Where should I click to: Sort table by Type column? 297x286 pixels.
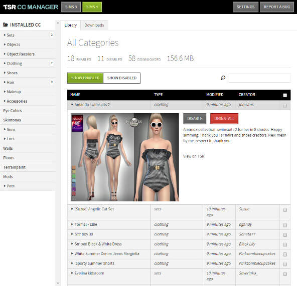159,95
